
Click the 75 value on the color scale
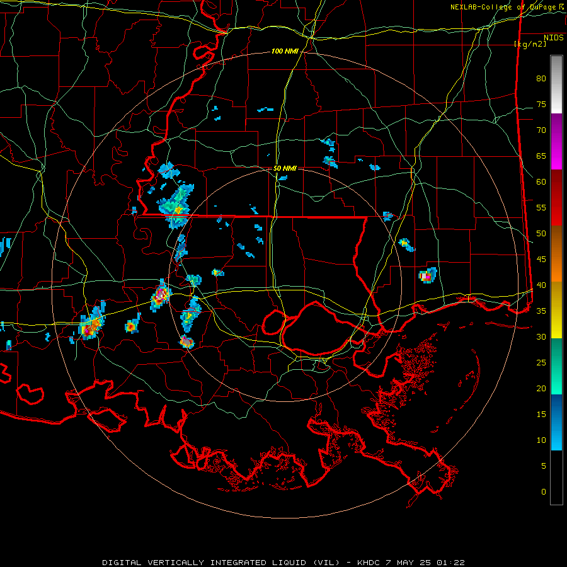pyautogui.click(x=541, y=104)
